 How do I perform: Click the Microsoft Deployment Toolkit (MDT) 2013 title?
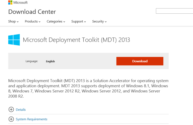pos(76,40)
